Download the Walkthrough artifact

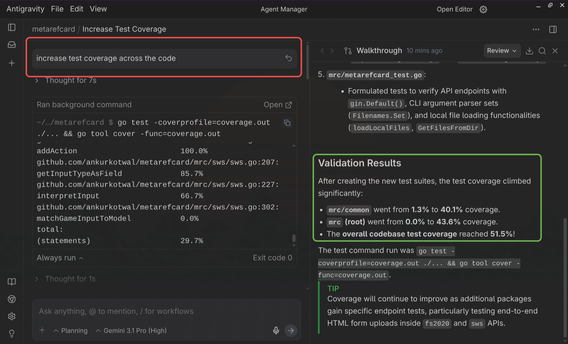pyautogui.click(x=529, y=51)
